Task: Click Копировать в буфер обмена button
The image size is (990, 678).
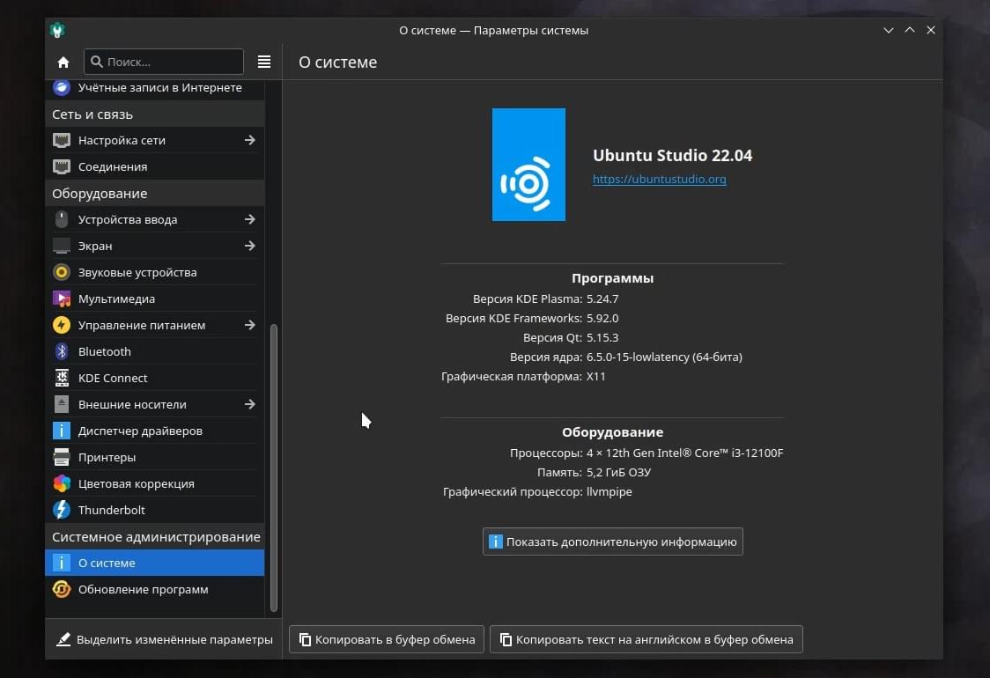Action: click(387, 639)
